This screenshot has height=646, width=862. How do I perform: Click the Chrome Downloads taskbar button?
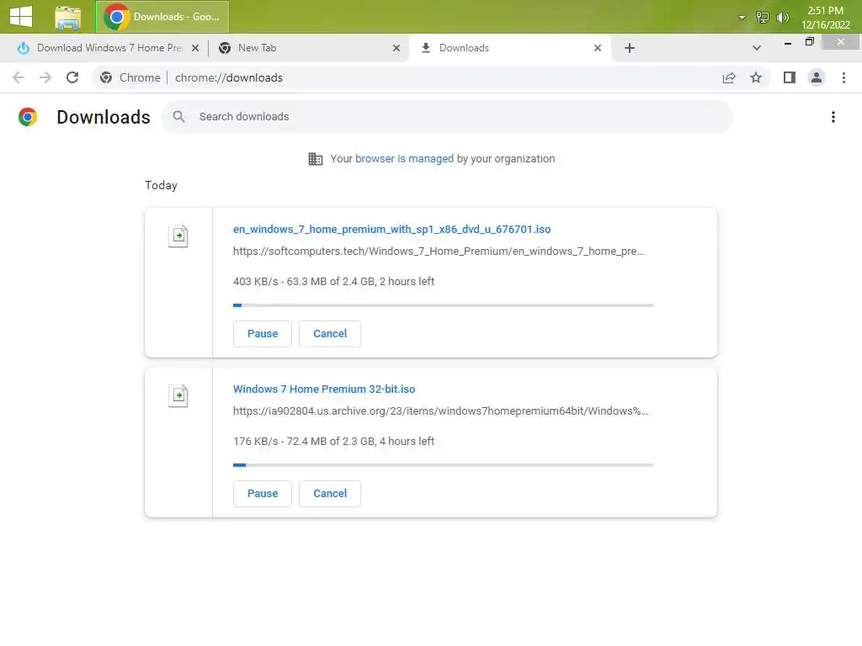pyautogui.click(x=162, y=17)
